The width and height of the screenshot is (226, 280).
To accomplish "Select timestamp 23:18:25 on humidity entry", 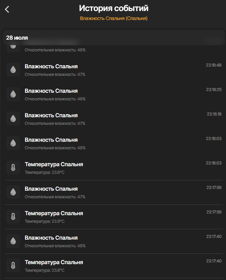I will (214, 90).
